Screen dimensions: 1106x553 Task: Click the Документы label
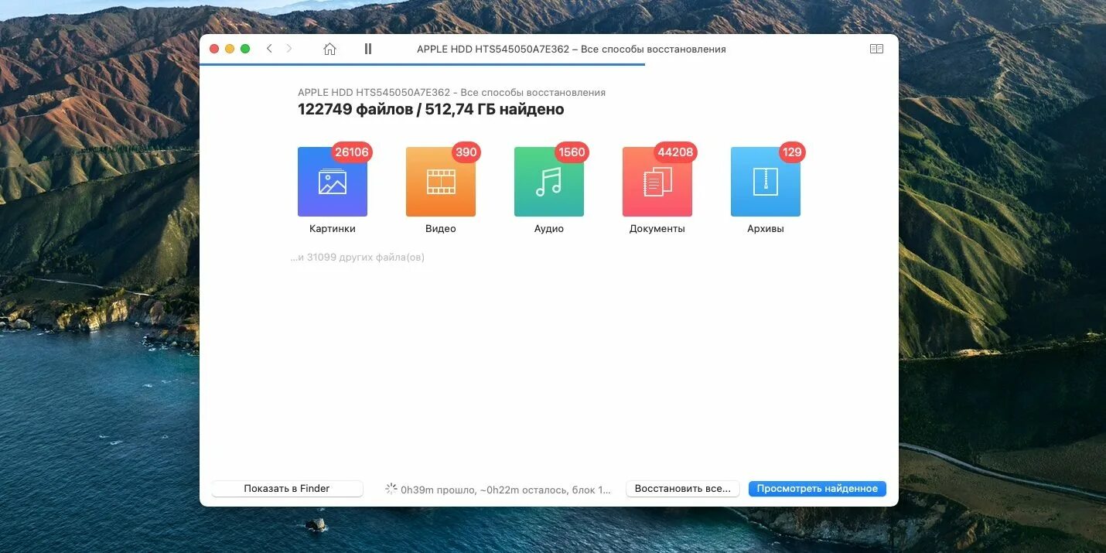point(657,229)
